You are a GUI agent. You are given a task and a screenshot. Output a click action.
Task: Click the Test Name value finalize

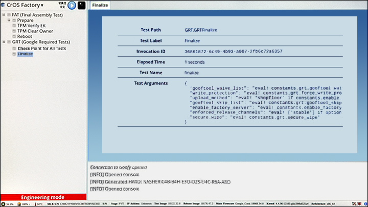192,73
